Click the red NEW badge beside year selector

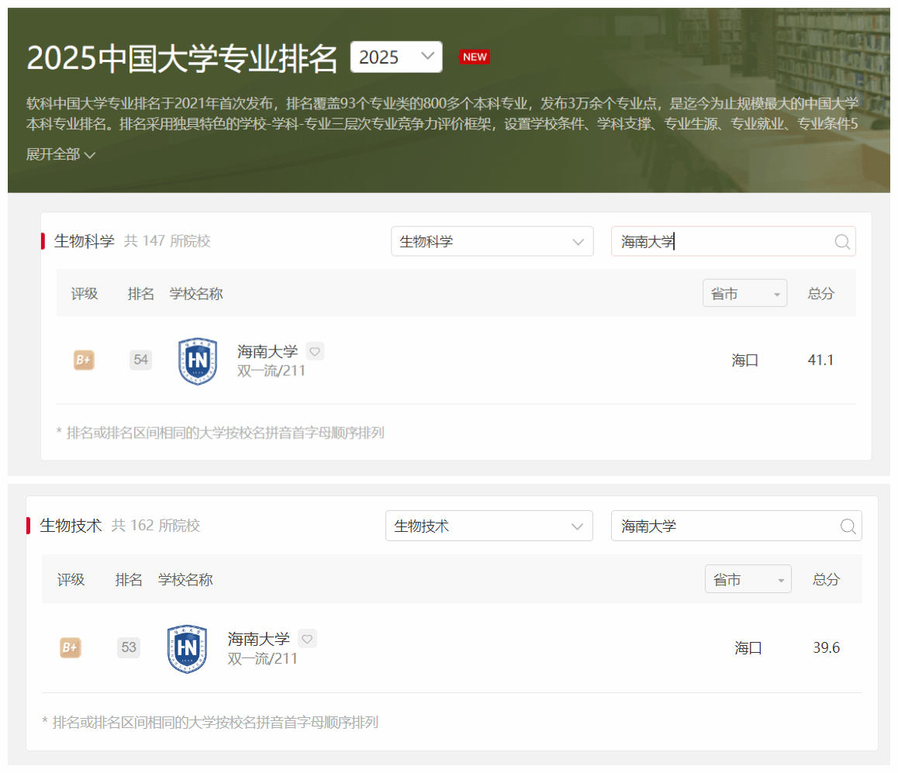click(x=475, y=57)
